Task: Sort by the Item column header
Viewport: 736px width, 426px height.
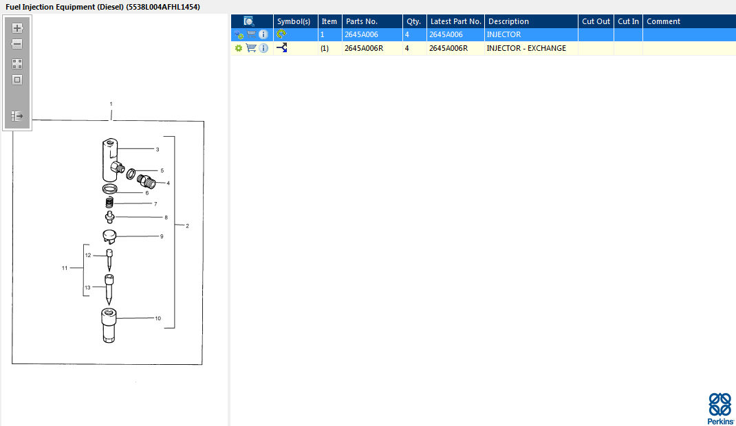Action: click(x=329, y=21)
